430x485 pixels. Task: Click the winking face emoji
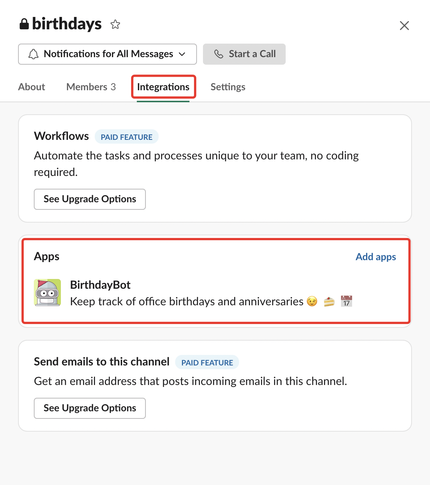pos(312,302)
